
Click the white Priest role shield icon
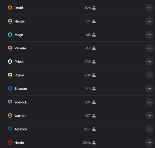tap(10, 62)
